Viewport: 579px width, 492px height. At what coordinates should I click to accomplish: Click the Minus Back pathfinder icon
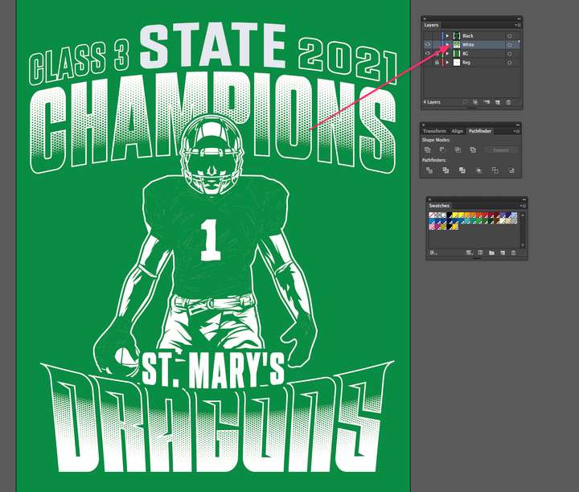511,170
